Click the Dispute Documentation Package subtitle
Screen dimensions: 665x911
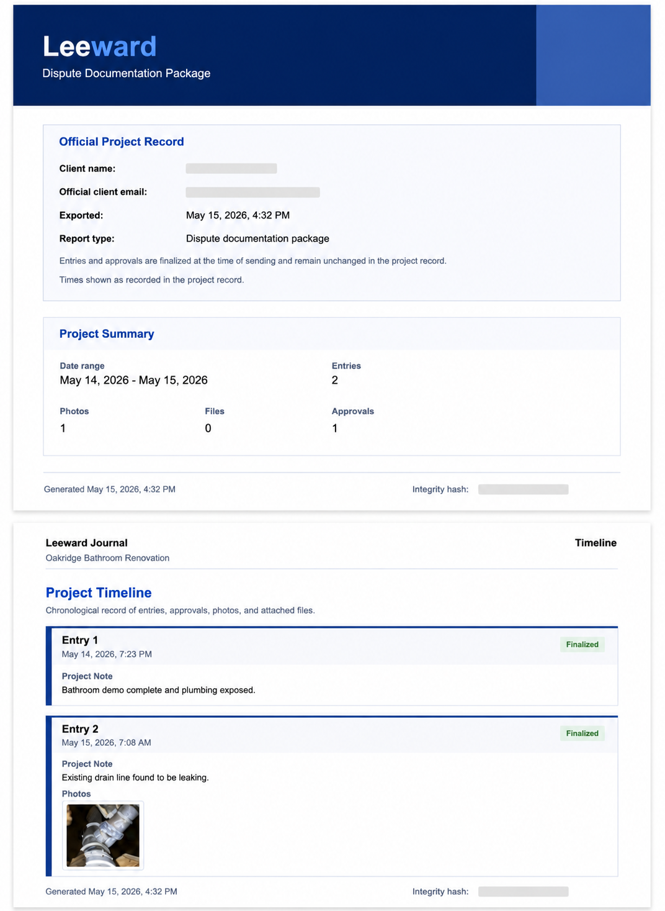point(127,73)
